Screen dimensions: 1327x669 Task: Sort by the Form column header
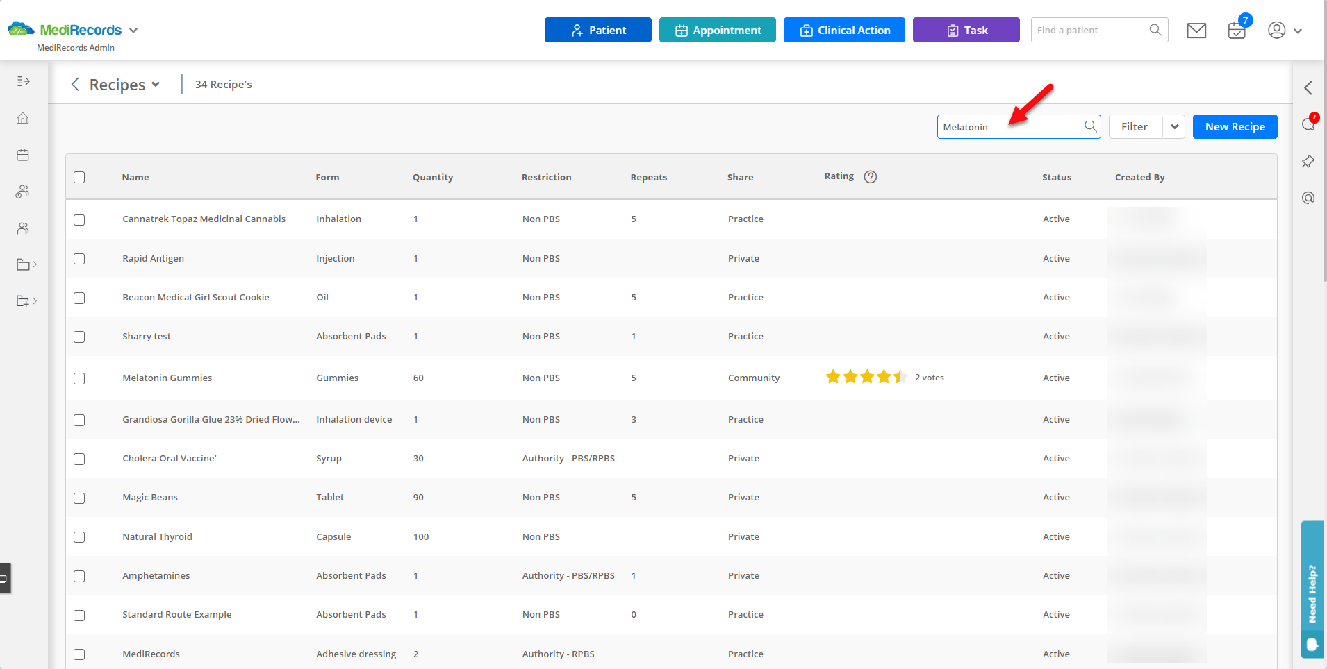[327, 177]
